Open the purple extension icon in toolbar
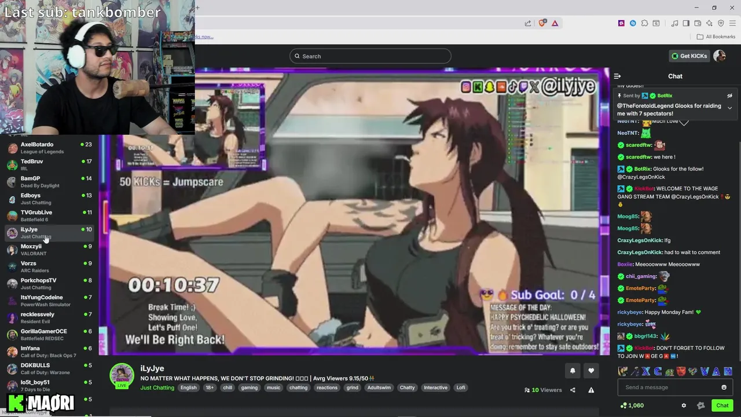741x417 pixels. [621, 23]
